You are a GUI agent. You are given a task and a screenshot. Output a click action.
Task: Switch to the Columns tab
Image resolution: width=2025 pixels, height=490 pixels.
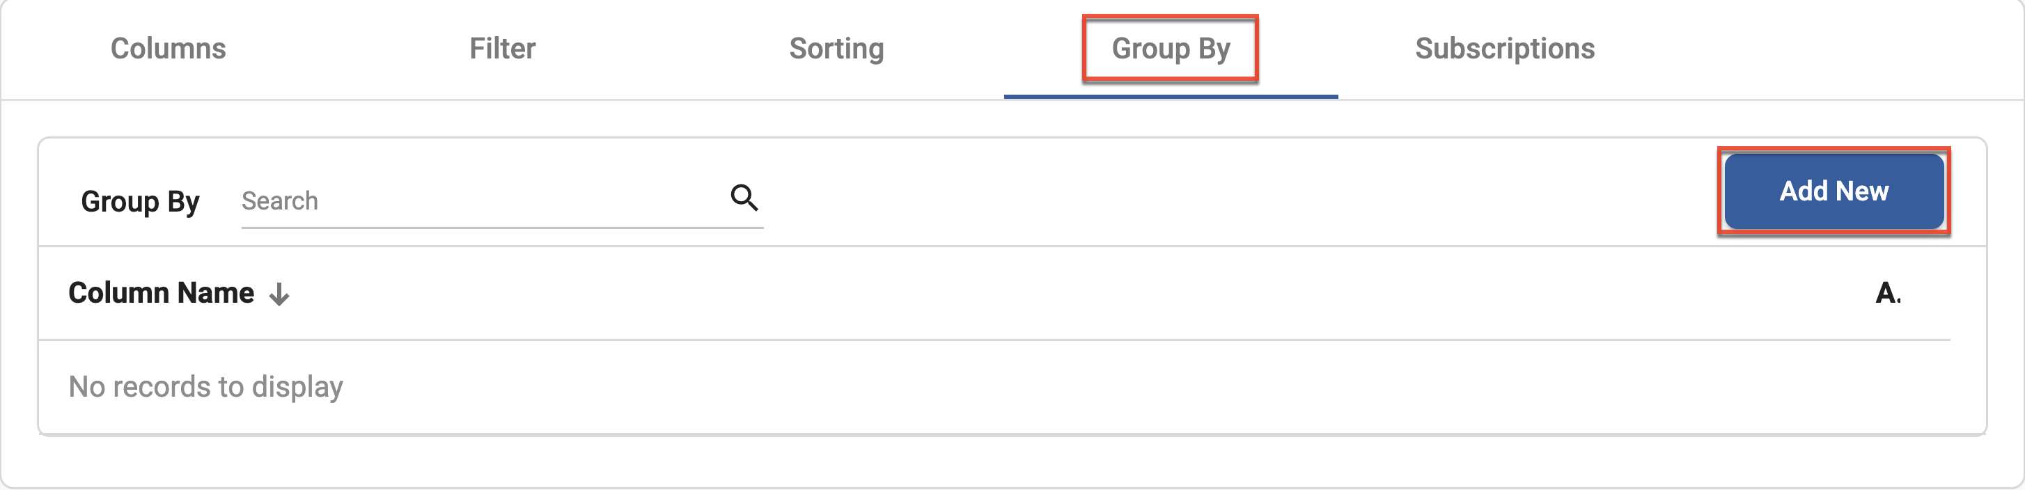coord(167,49)
